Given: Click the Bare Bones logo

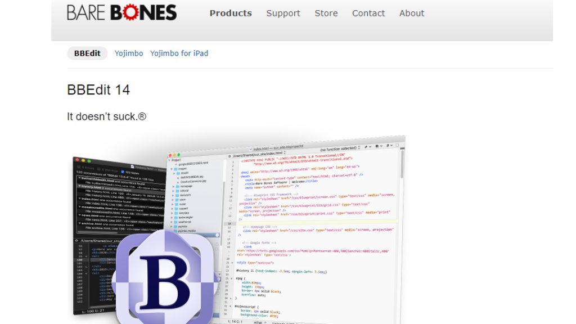Looking at the screenshot, I should coord(121,12).
